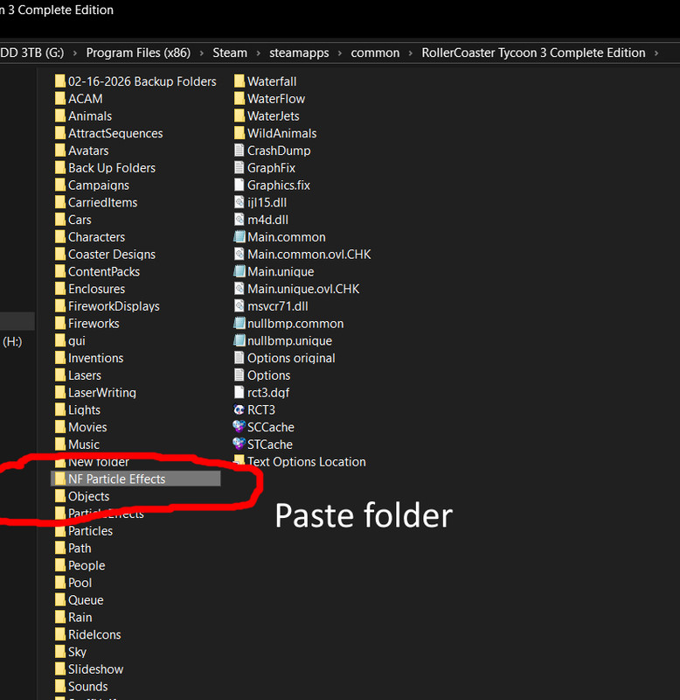Expand chevron after Steam breadcrumb
Image resolution: width=680 pixels, height=700 pixels.
(258, 53)
